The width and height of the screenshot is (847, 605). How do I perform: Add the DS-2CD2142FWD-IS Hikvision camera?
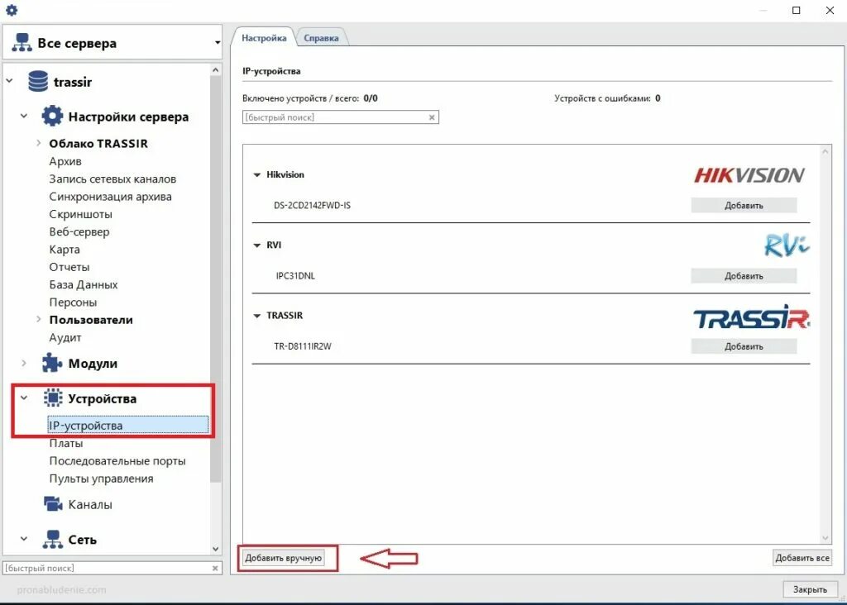tap(744, 205)
